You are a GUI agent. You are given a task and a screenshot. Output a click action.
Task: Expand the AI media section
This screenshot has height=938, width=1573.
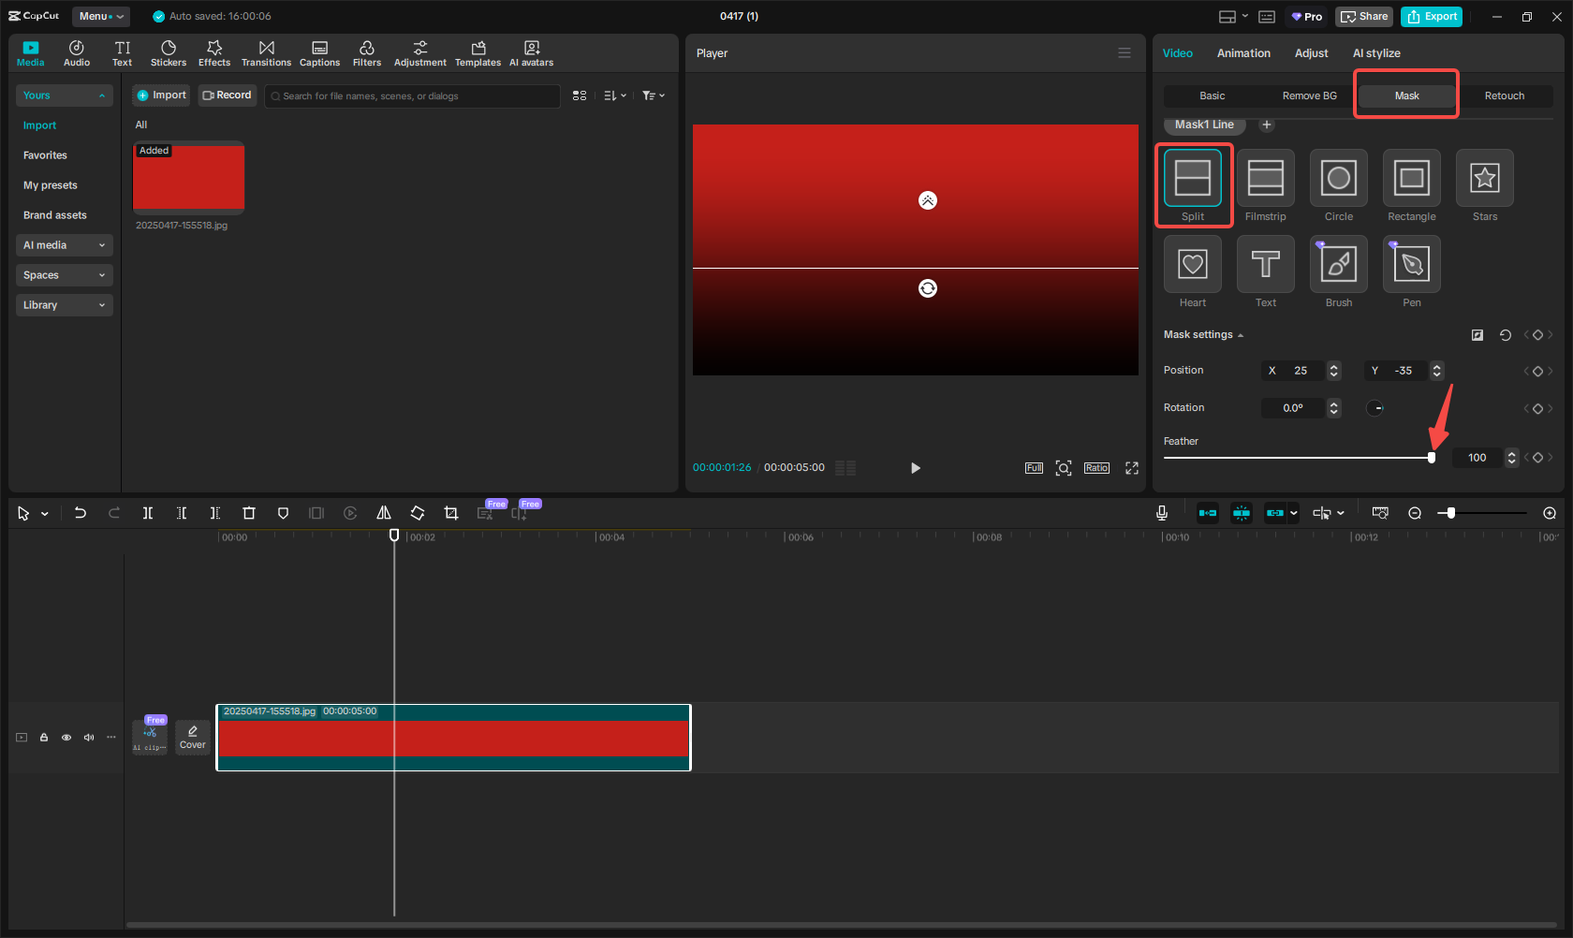pyautogui.click(x=64, y=245)
